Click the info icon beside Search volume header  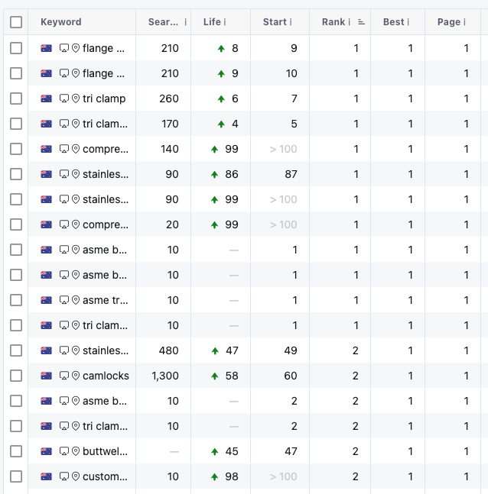coord(186,22)
